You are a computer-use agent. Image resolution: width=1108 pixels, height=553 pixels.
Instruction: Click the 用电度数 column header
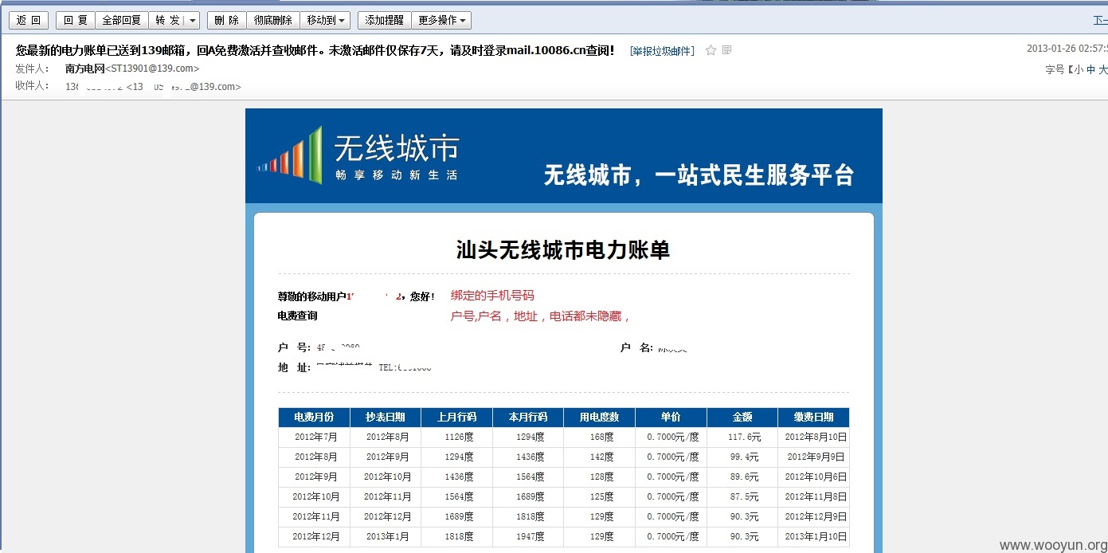599,418
